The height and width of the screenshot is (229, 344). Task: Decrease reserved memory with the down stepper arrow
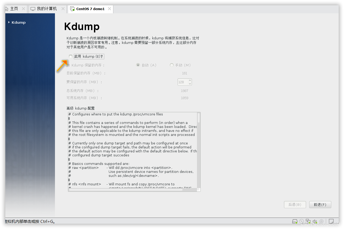(190, 84)
